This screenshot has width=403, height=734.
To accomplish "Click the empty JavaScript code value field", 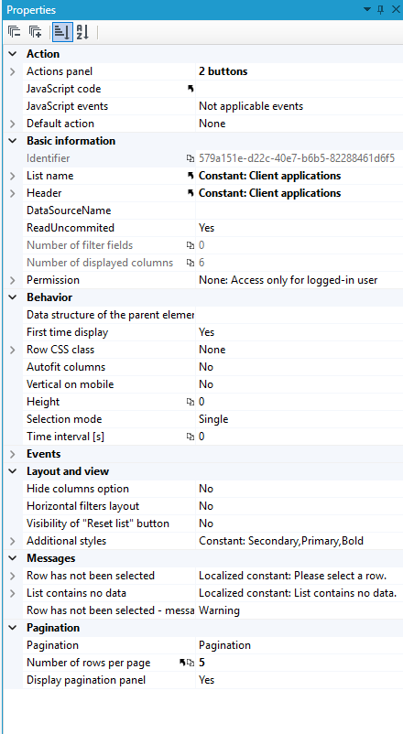I will tap(299, 89).
